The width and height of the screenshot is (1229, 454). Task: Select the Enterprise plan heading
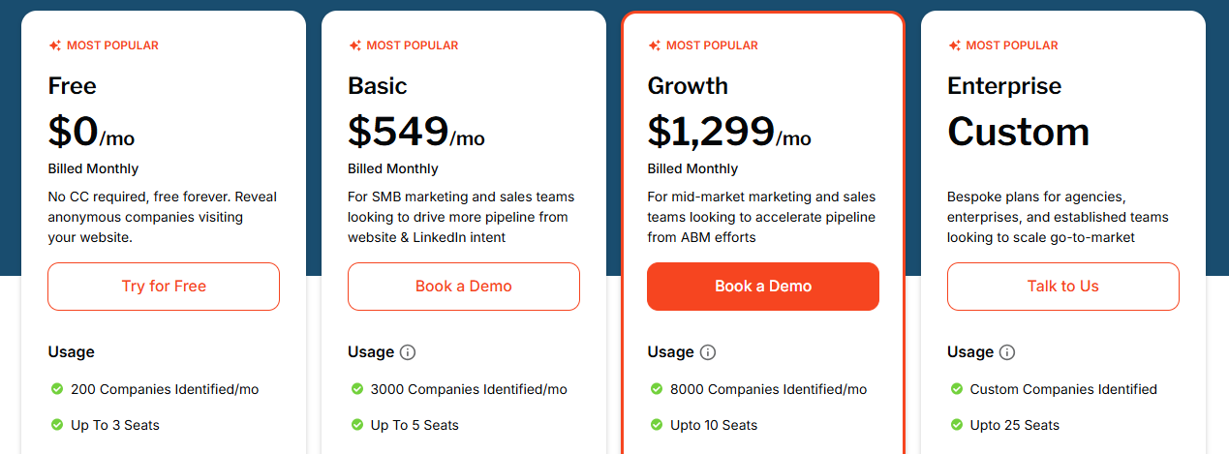tap(1004, 86)
